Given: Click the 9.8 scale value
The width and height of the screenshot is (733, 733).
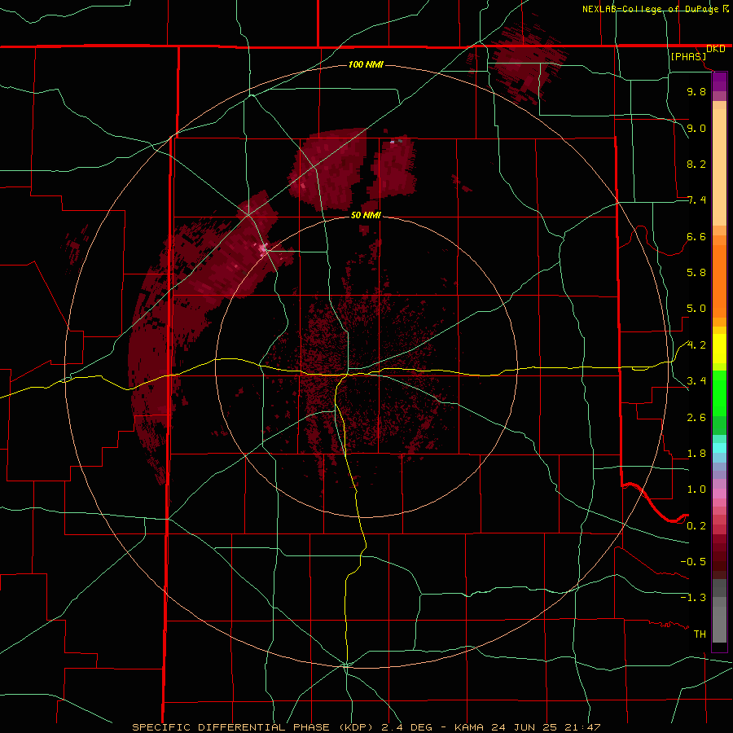Looking at the screenshot, I should pyautogui.click(x=696, y=91).
